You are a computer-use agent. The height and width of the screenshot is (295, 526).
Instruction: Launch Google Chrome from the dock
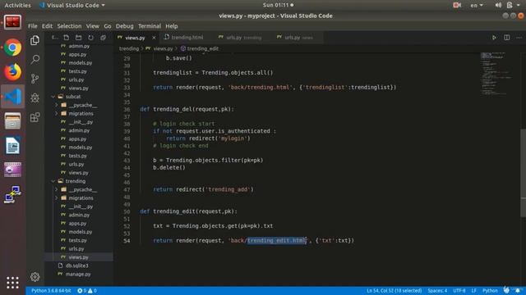point(13,48)
